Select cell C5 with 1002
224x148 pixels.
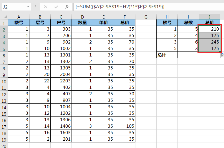pyautogui.click(x=61, y=49)
